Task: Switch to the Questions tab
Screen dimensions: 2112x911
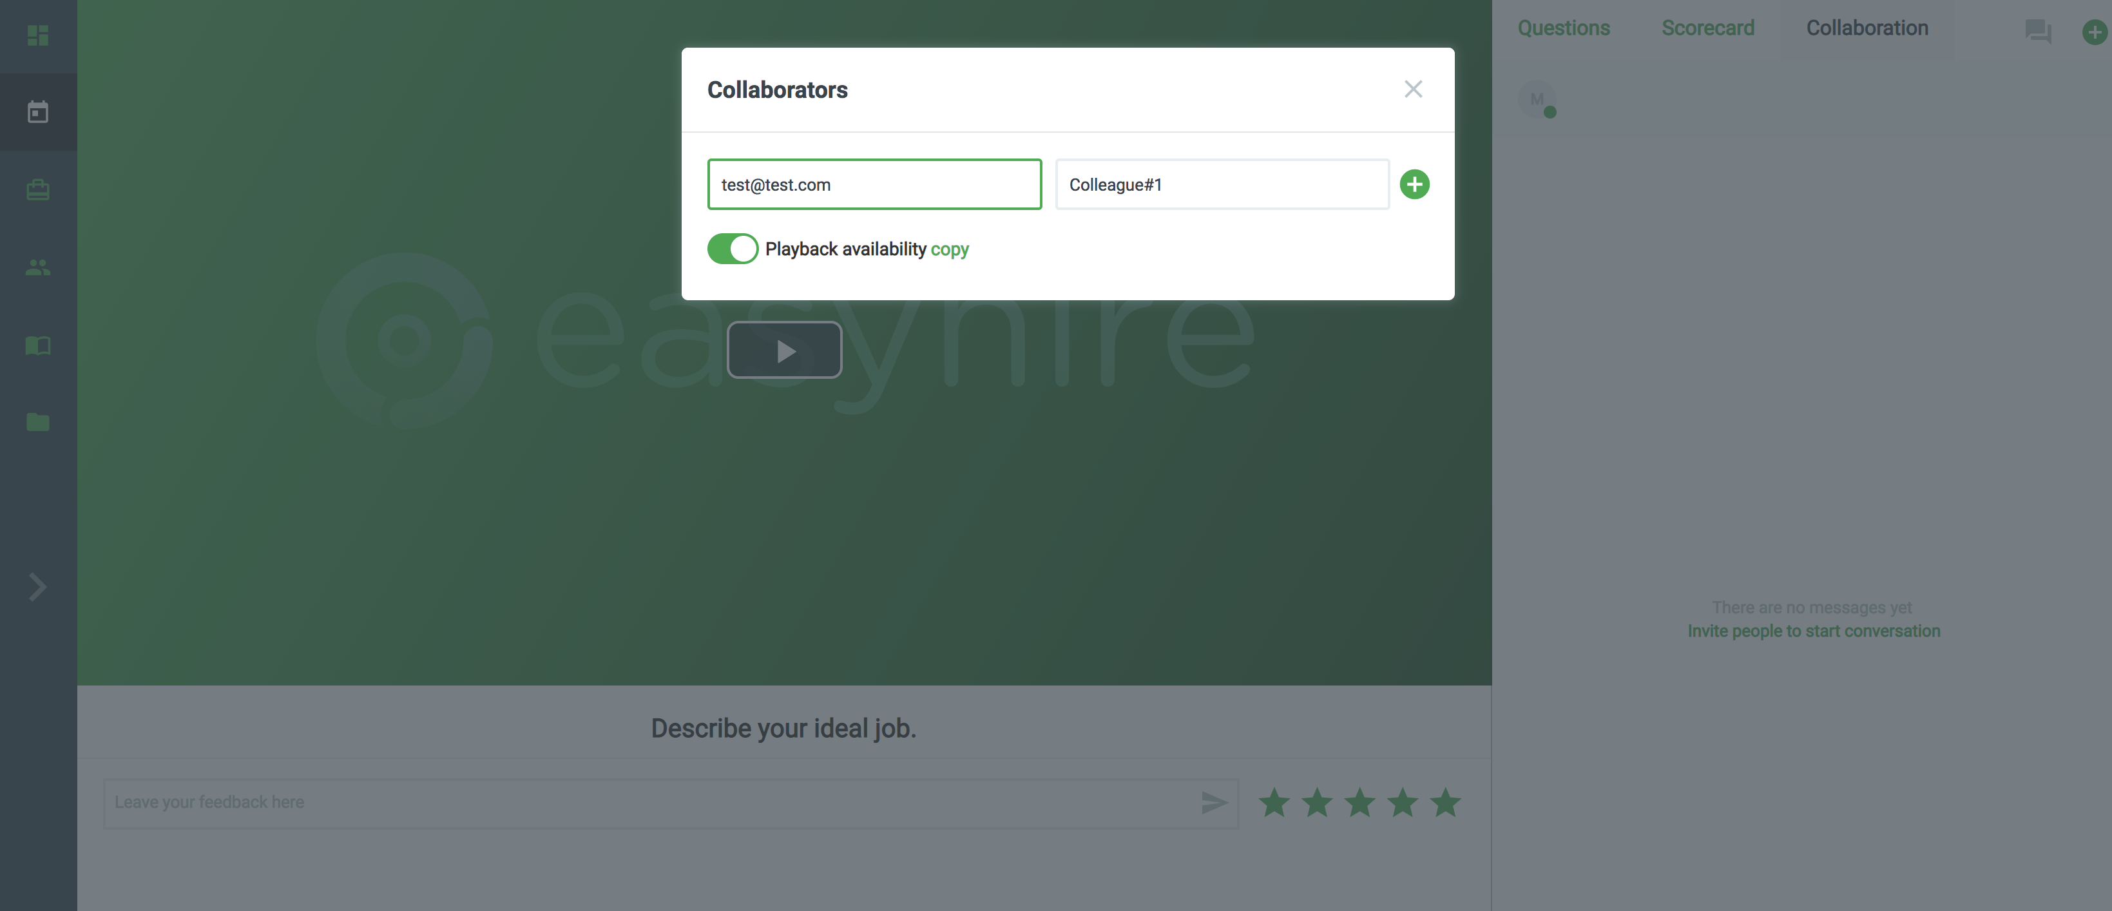Action: point(1564,28)
